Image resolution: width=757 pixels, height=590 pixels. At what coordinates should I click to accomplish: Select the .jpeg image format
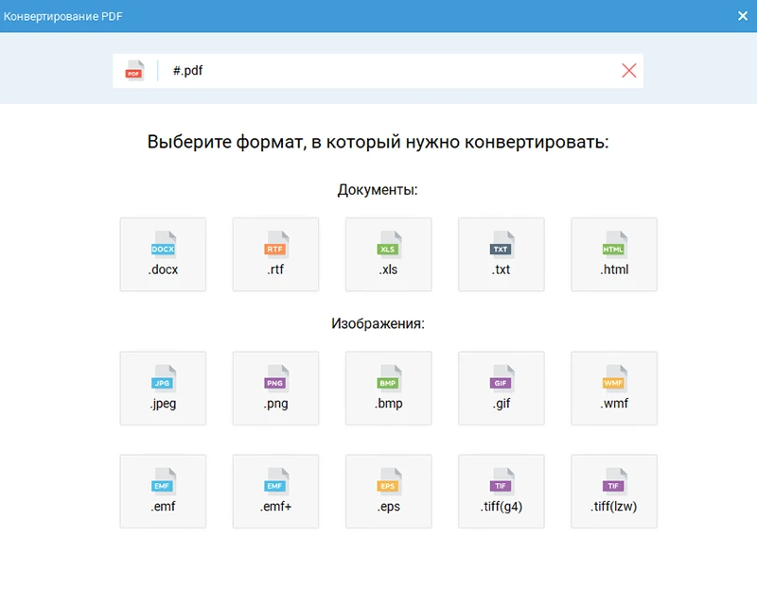163,389
